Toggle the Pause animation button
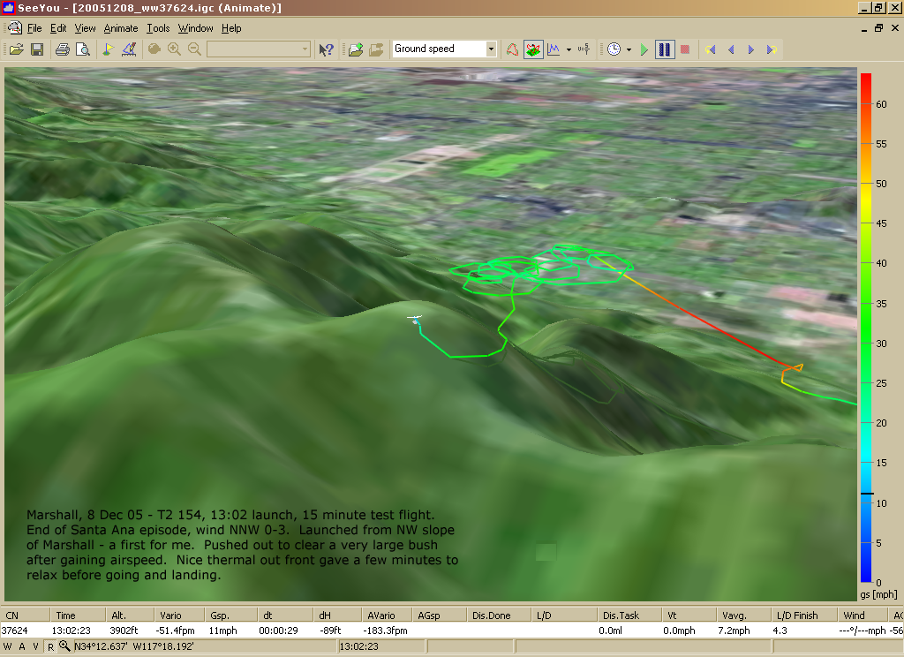904x657 pixels. 665,49
